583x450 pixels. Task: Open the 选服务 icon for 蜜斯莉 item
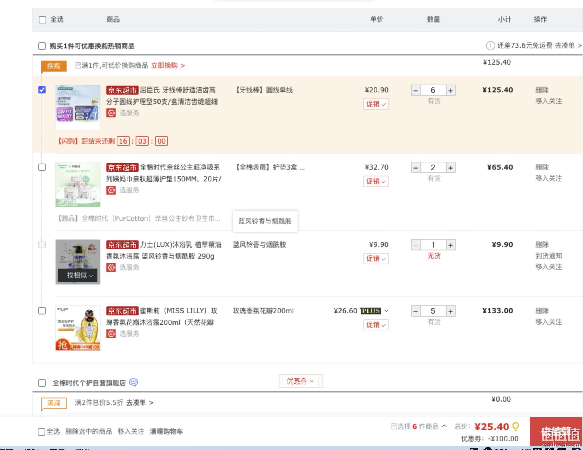[x=111, y=334]
